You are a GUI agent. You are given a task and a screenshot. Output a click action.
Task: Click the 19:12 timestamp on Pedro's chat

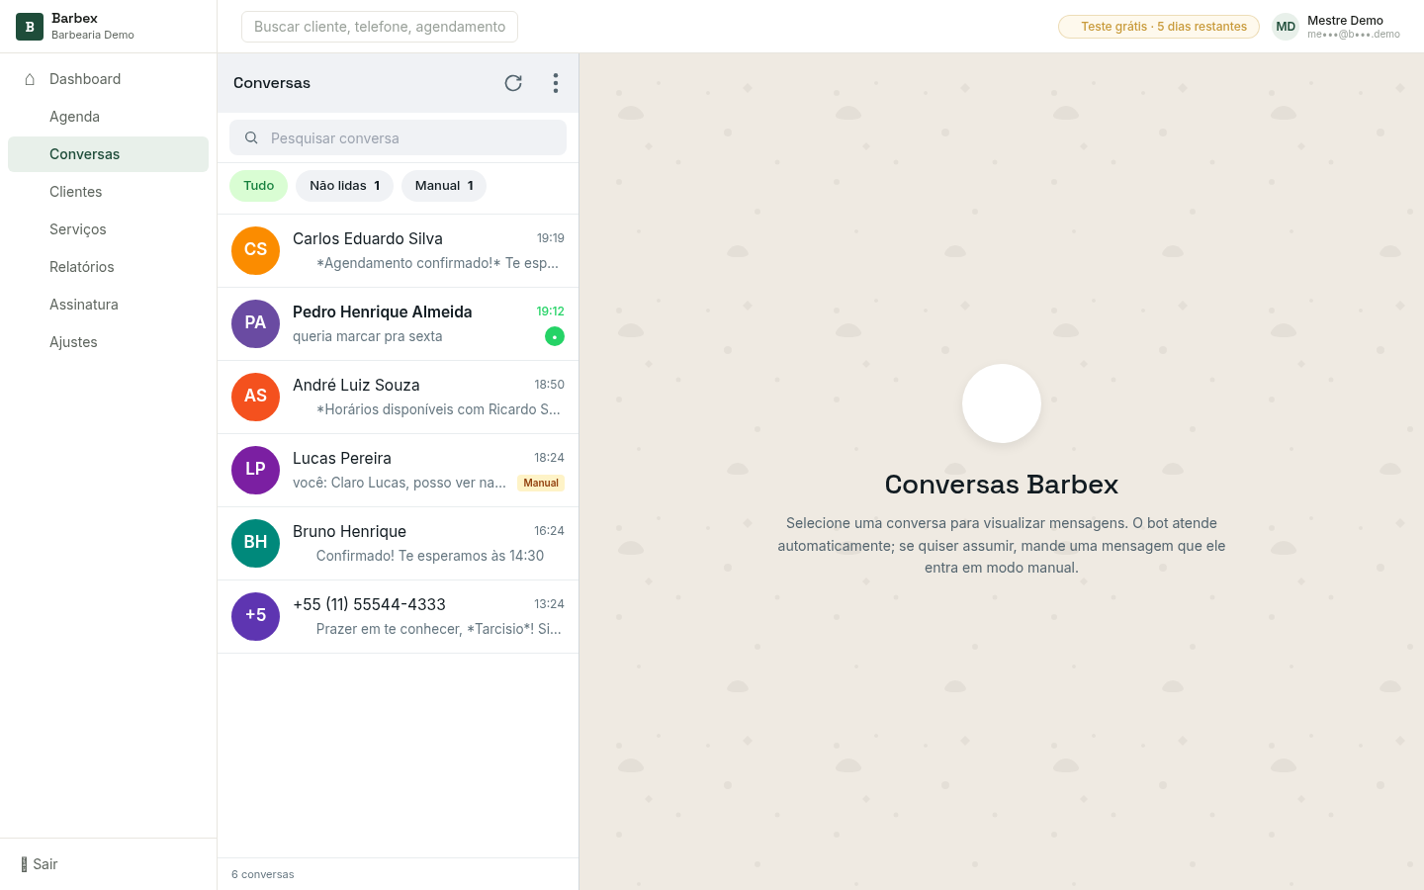[551, 311]
